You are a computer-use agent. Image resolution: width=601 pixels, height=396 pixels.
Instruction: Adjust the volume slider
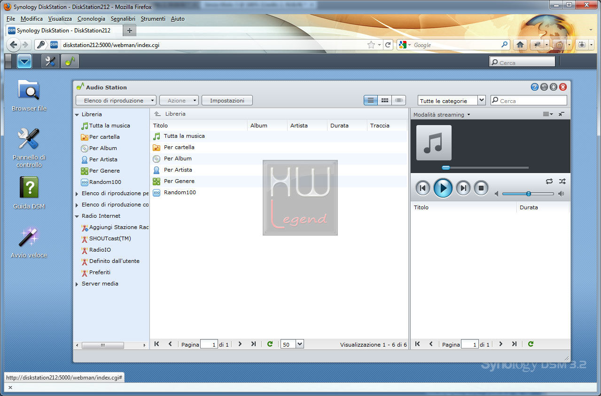point(528,194)
